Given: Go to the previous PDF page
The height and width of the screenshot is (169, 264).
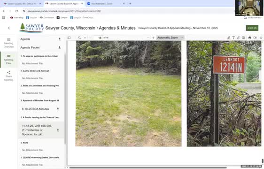Looking at the screenshot, I should pyautogui.click(x=85, y=38).
